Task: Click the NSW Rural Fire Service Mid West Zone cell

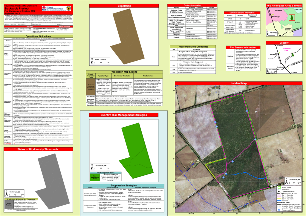Action: (176, 17)
